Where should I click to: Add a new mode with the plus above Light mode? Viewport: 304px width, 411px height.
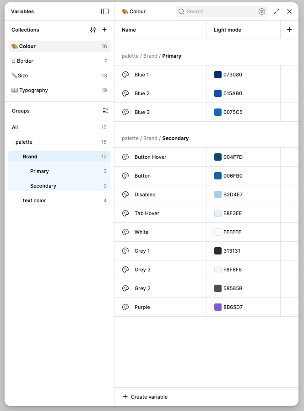[x=289, y=29]
